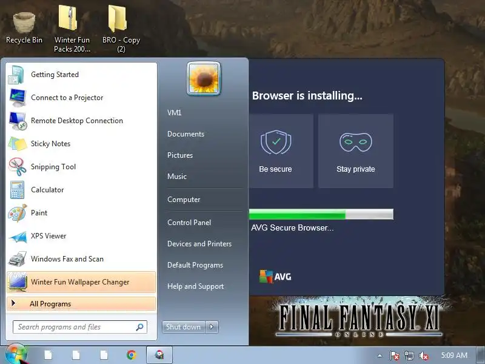Screen dimensions: 485x364
Task: Open the Shut down options arrow
Action: [x=212, y=327]
